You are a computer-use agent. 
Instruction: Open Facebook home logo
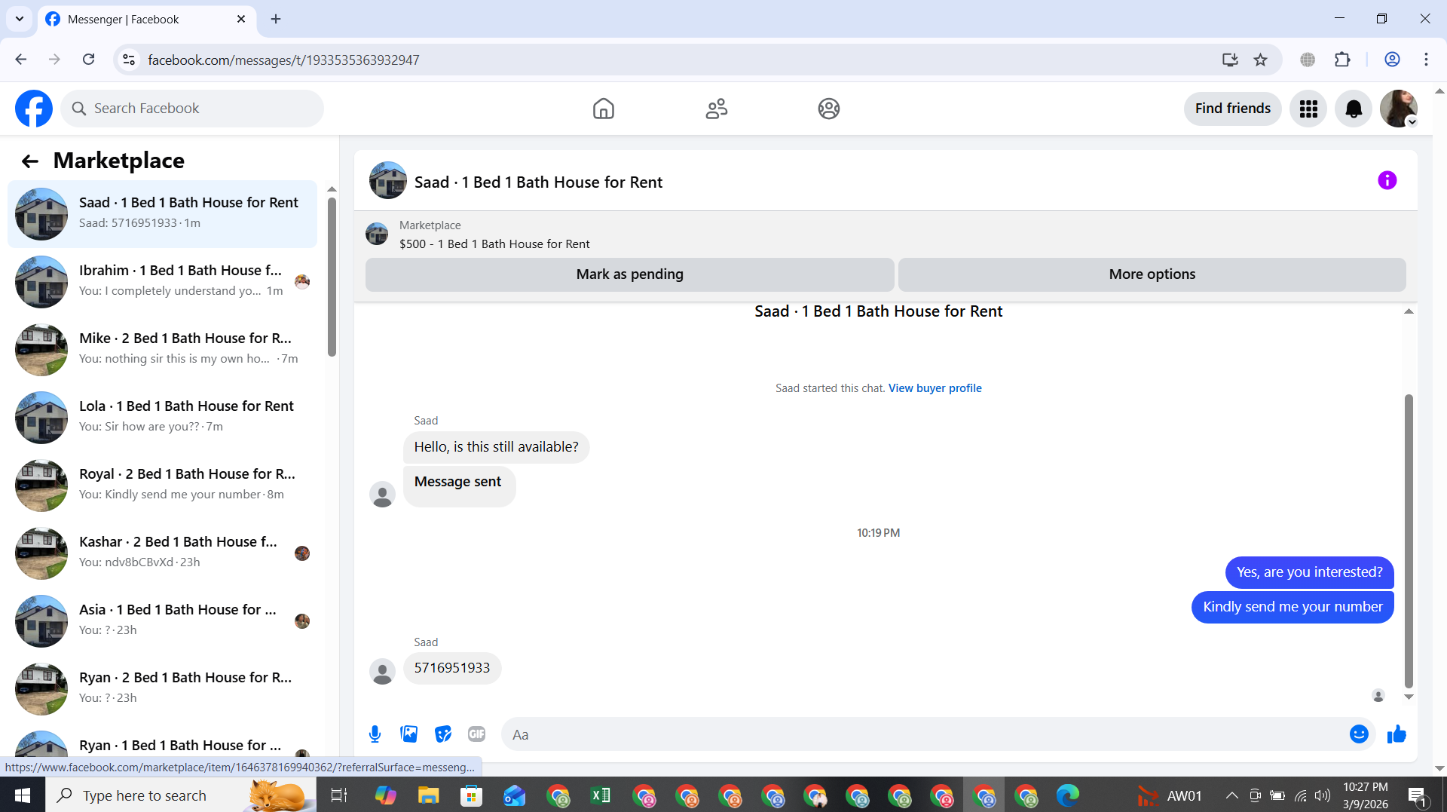pos(34,109)
